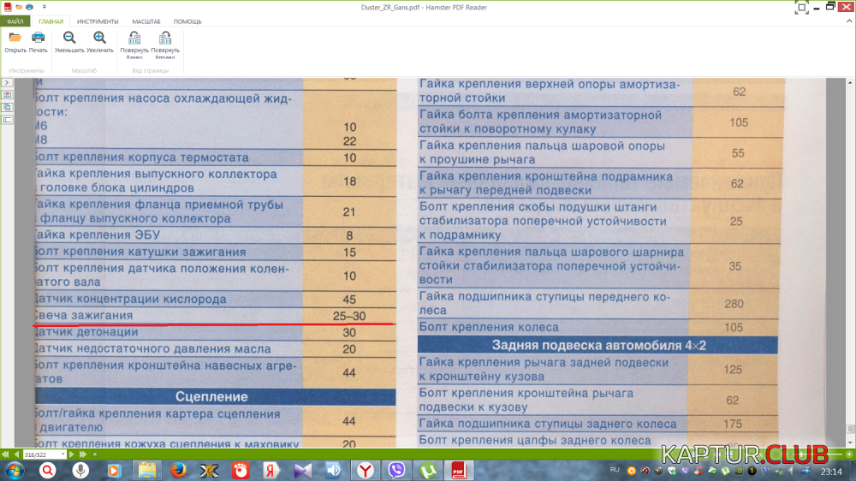The width and height of the screenshot is (856, 481).
Task: Jump to the first page in the bottom bar
Action: (5, 454)
